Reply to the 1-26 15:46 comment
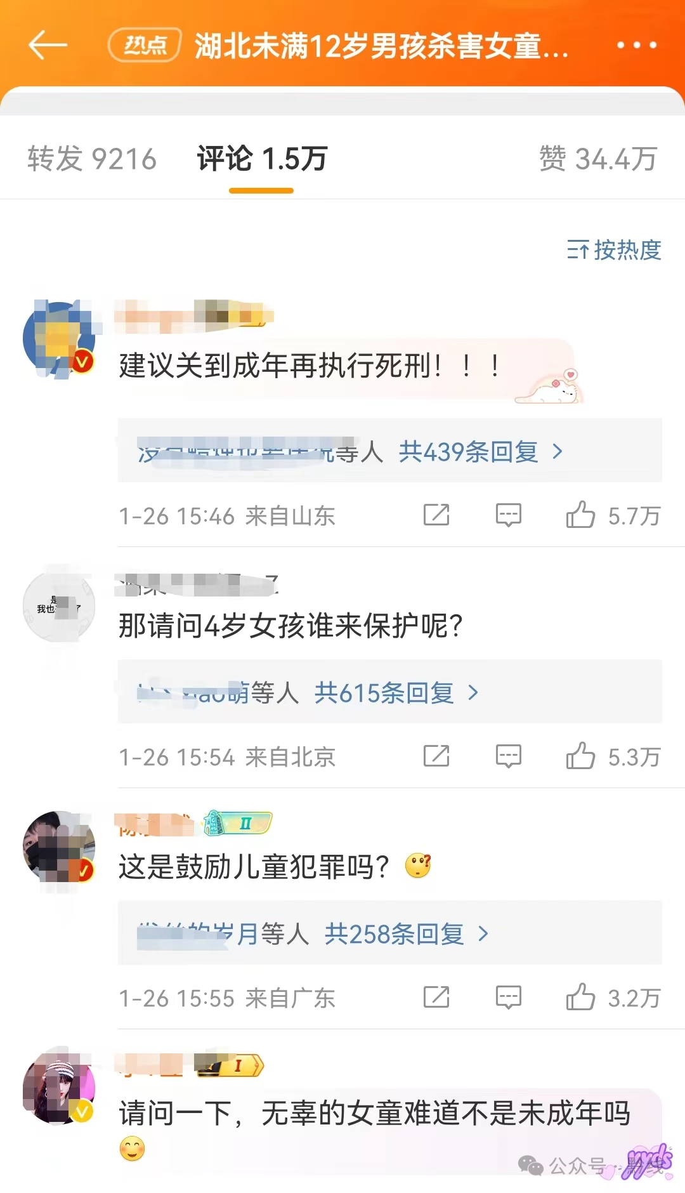 coord(508,515)
